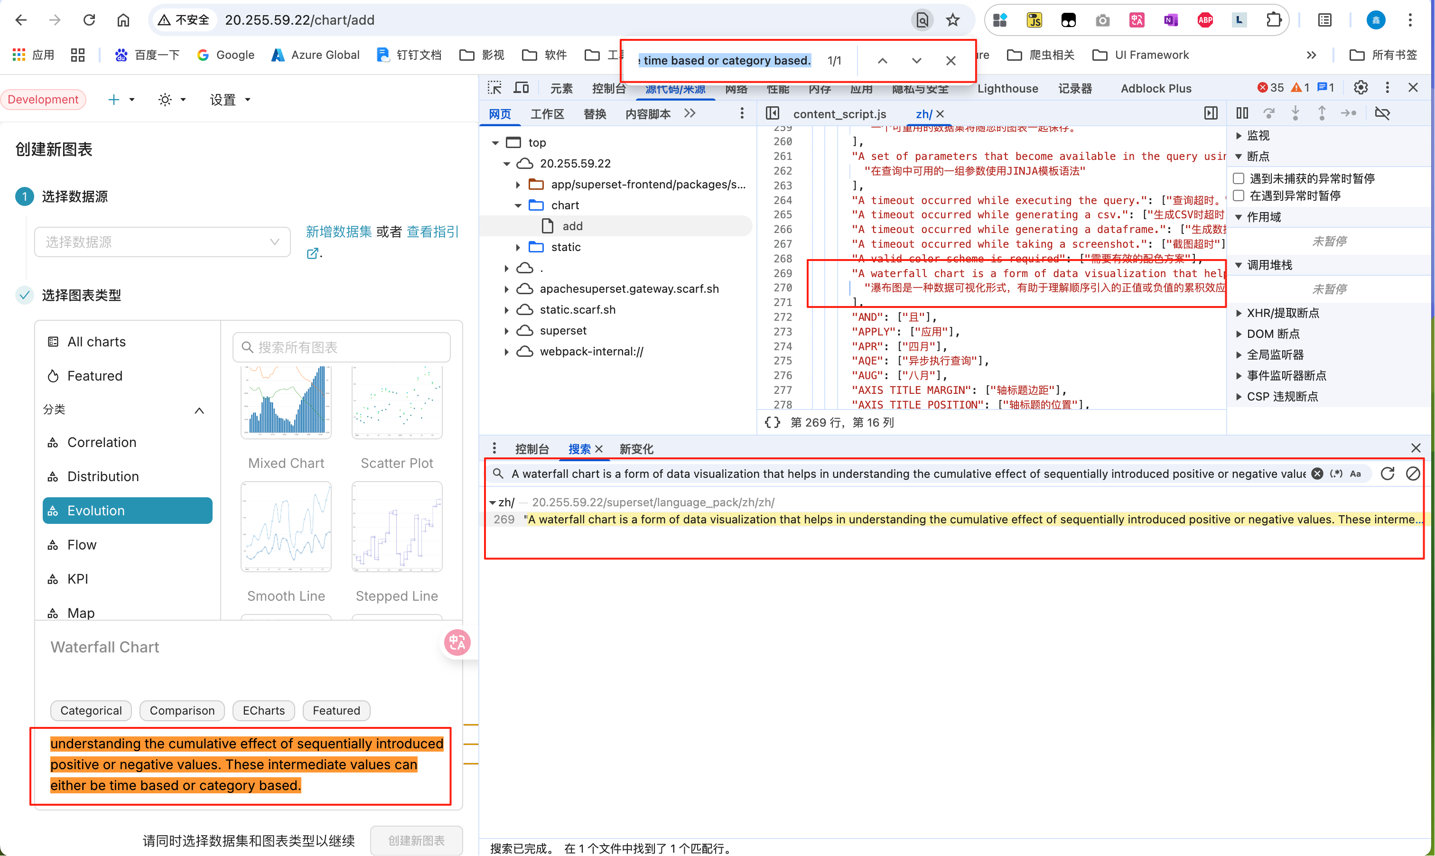
Task: Click the 新增数据集 link
Action: click(x=338, y=232)
